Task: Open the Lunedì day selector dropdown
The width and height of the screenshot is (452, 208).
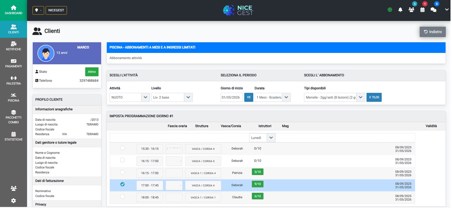Action: click(x=263, y=138)
